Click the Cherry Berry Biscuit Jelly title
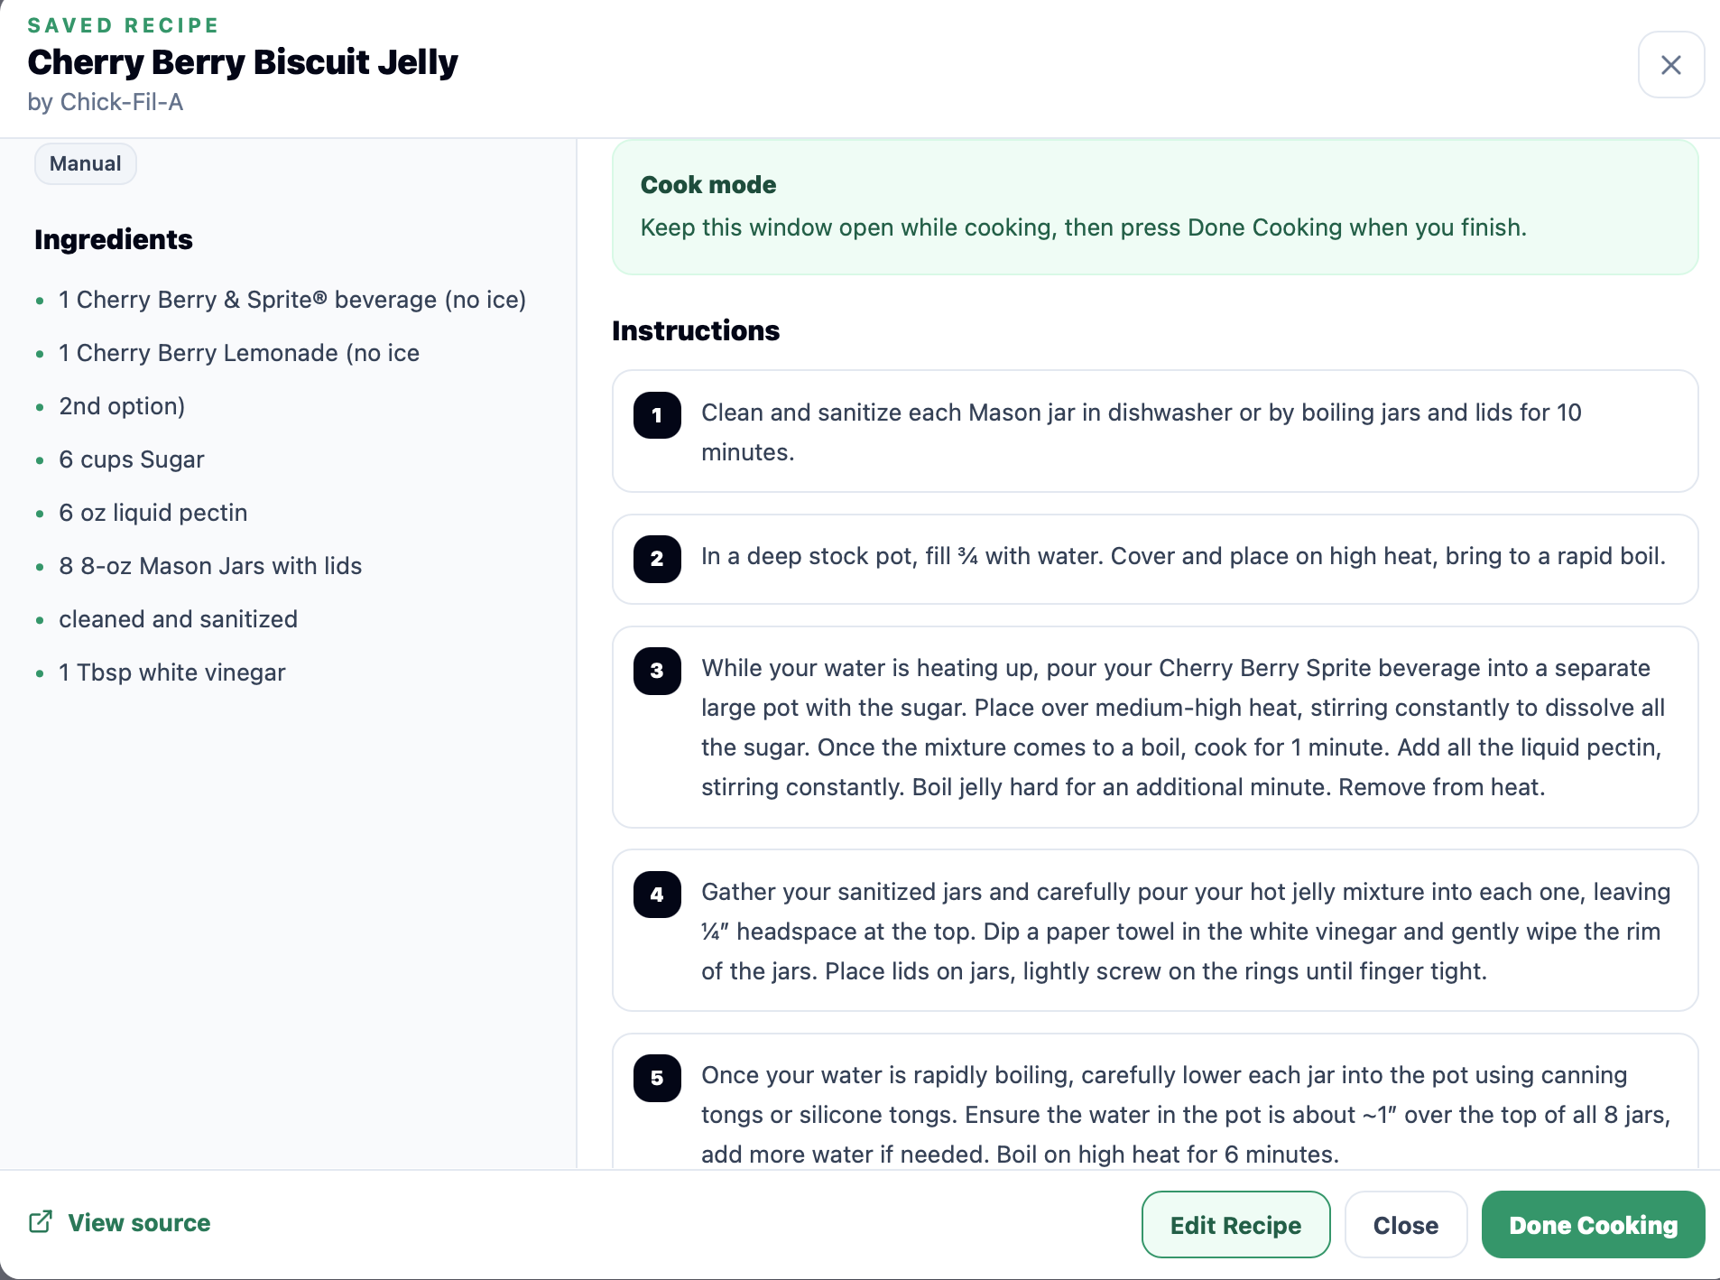This screenshot has height=1280, width=1720. 243,62
